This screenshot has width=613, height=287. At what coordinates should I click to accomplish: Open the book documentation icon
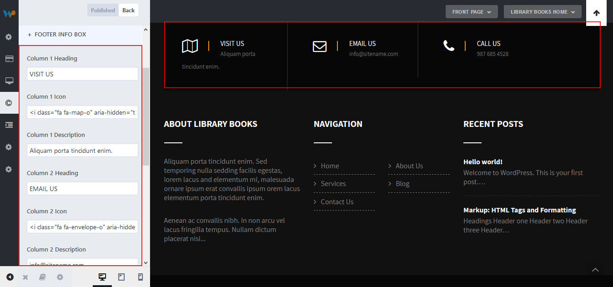(x=42, y=277)
